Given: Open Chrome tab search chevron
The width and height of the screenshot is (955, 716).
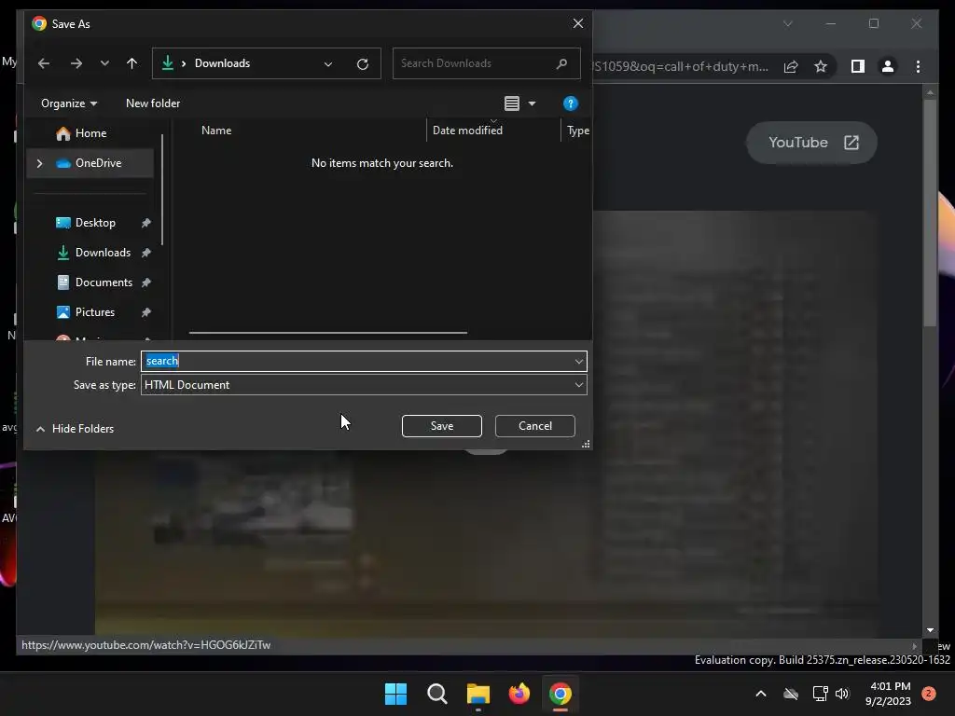Looking at the screenshot, I should [787, 23].
